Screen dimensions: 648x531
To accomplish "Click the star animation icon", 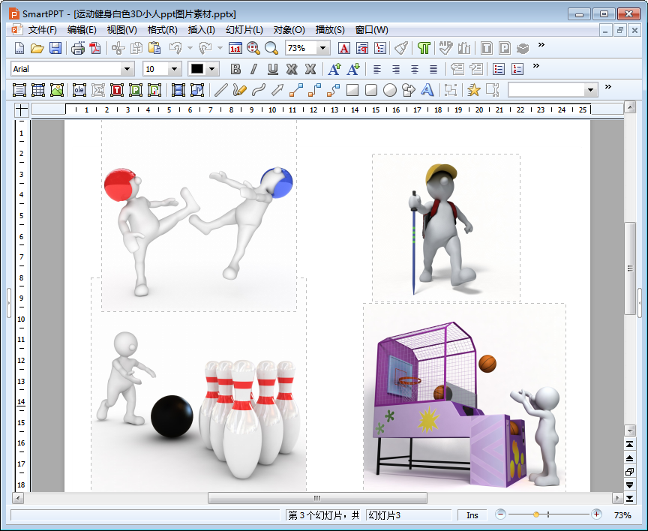I will 473,90.
